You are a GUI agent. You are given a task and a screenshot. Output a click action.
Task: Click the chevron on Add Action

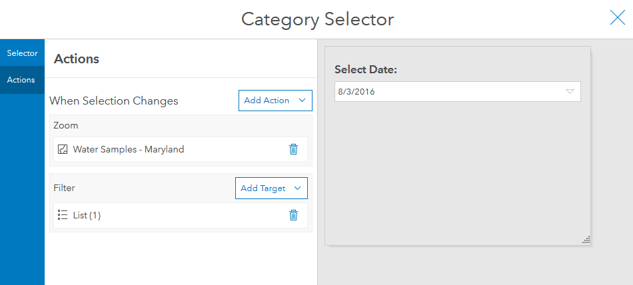(x=302, y=101)
